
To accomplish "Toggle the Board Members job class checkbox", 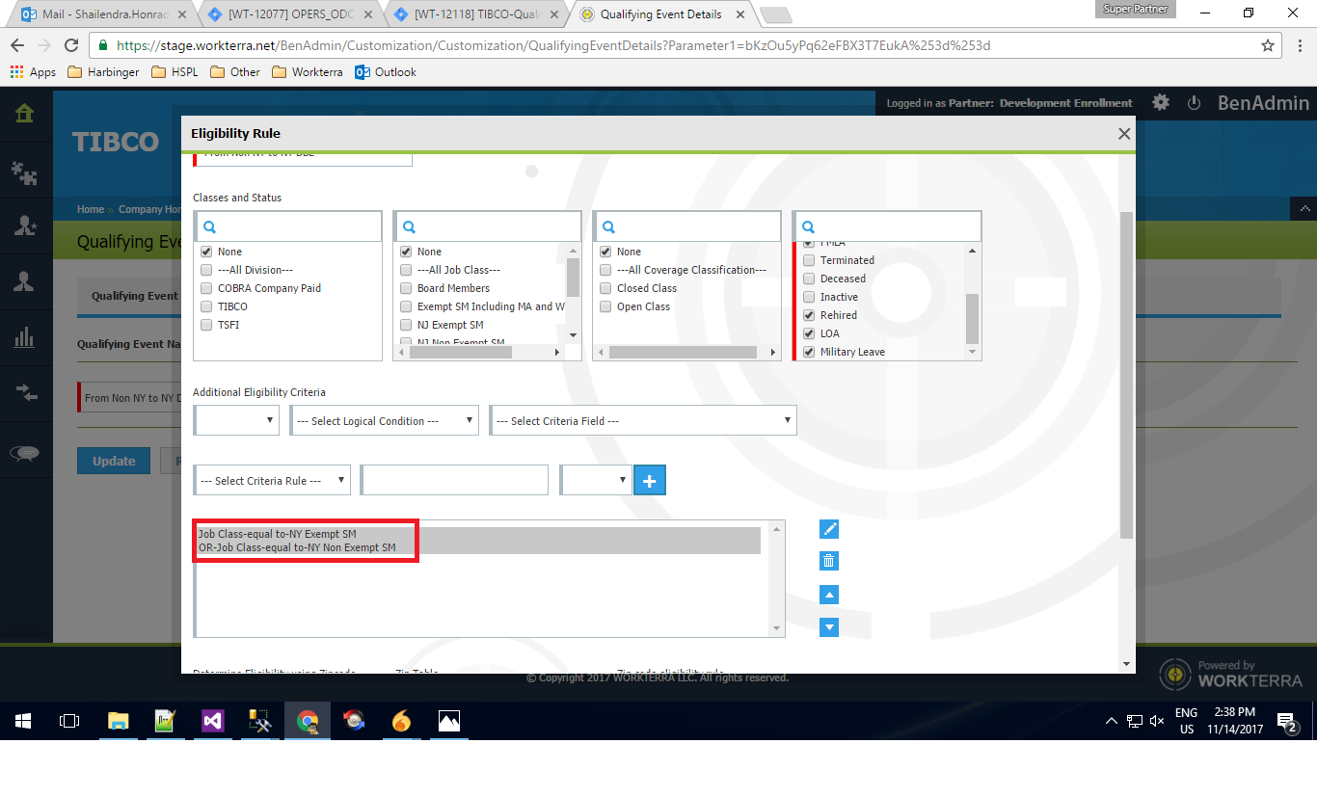I will point(406,288).
